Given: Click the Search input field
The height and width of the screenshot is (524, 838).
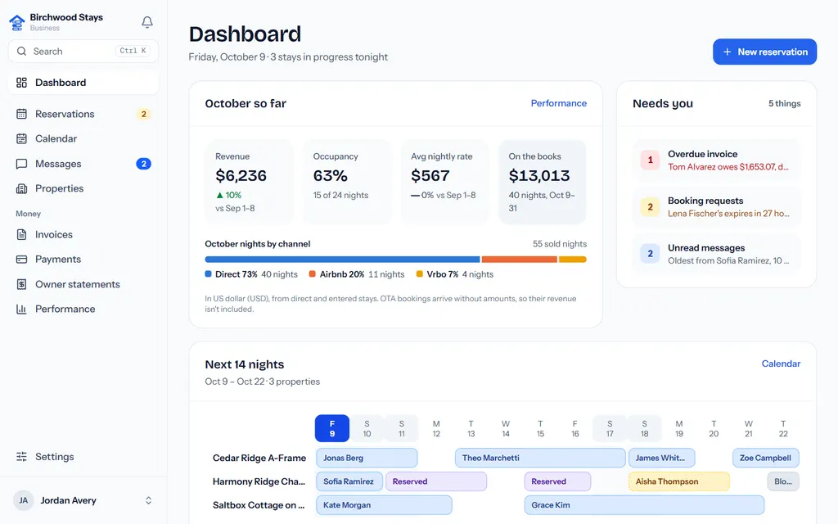Looking at the screenshot, I should (x=83, y=52).
